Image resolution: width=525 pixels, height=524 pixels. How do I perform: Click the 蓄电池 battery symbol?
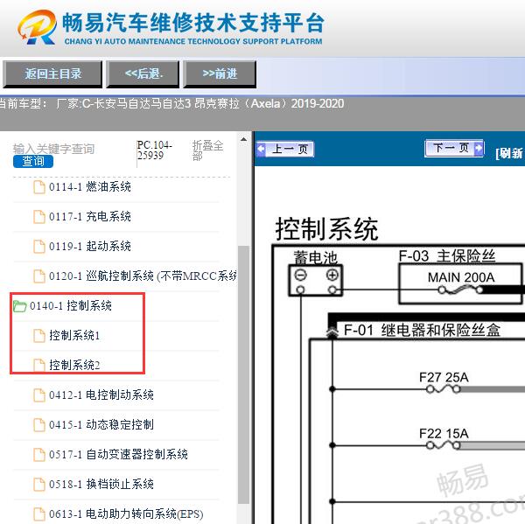[x=315, y=280]
